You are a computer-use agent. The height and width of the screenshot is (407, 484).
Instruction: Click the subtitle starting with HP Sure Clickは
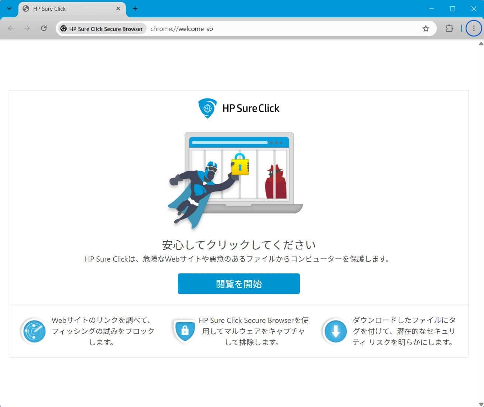(238, 259)
